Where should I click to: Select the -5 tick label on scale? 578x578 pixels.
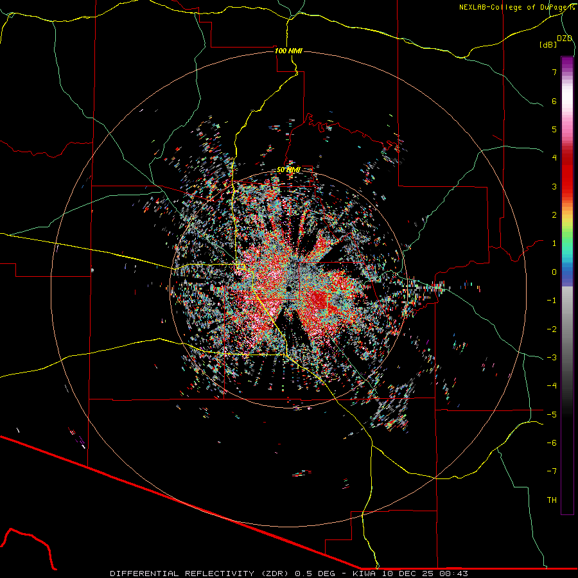click(552, 415)
